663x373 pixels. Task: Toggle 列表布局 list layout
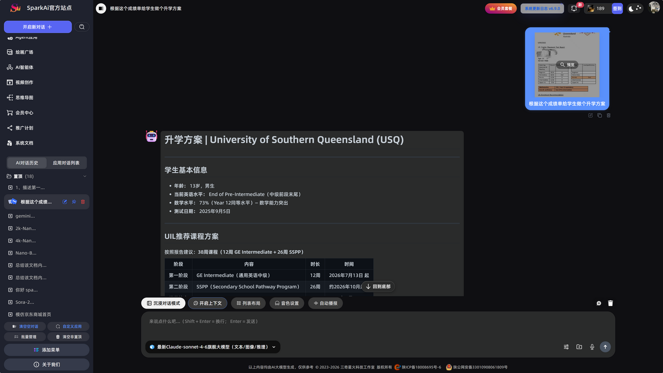tap(249, 303)
